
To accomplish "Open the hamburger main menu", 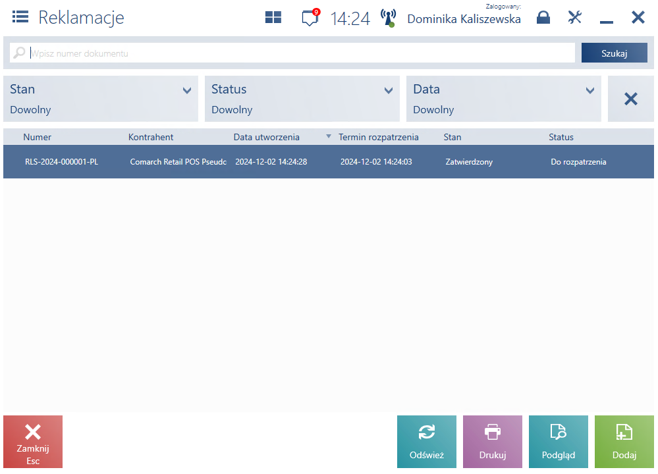I will click(x=20, y=17).
